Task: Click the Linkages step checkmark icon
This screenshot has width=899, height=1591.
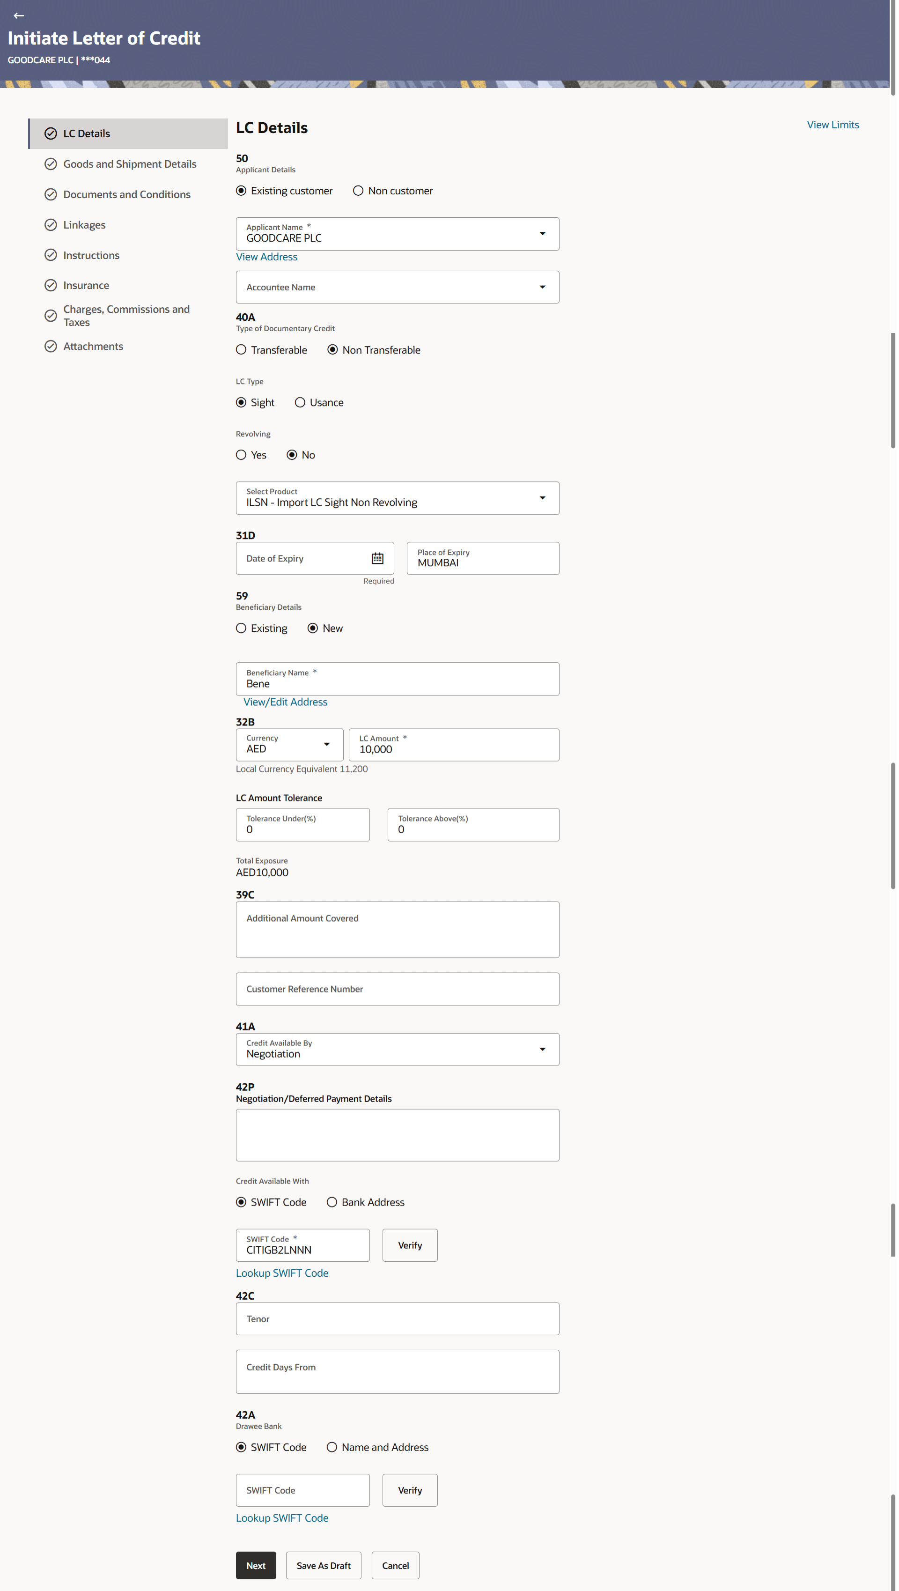Action: click(51, 225)
